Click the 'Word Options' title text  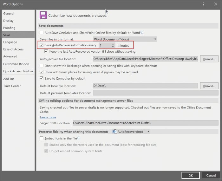(x=13, y=4)
